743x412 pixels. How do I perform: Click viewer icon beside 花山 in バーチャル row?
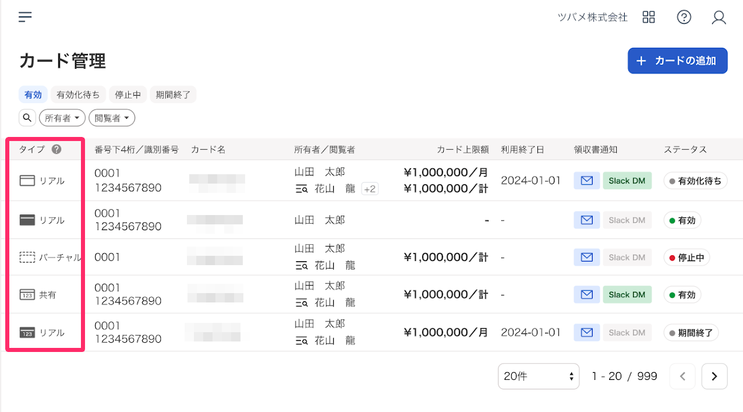click(x=301, y=266)
